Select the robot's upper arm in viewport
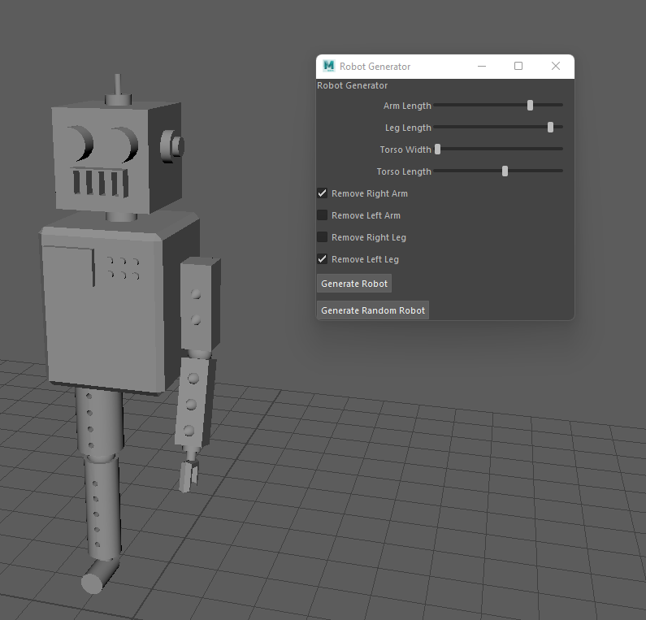This screenshot has width=646, height=620. [200, 304]
